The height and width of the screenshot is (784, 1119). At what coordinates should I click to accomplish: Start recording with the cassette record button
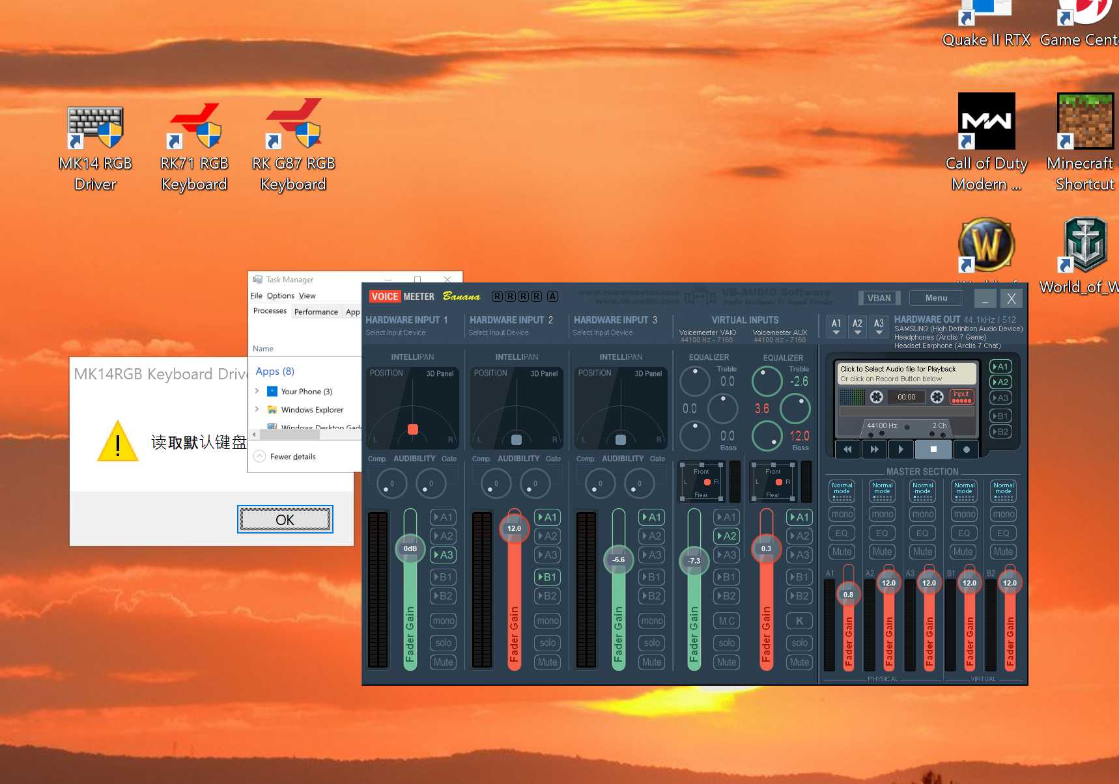[x=967, y=449]
